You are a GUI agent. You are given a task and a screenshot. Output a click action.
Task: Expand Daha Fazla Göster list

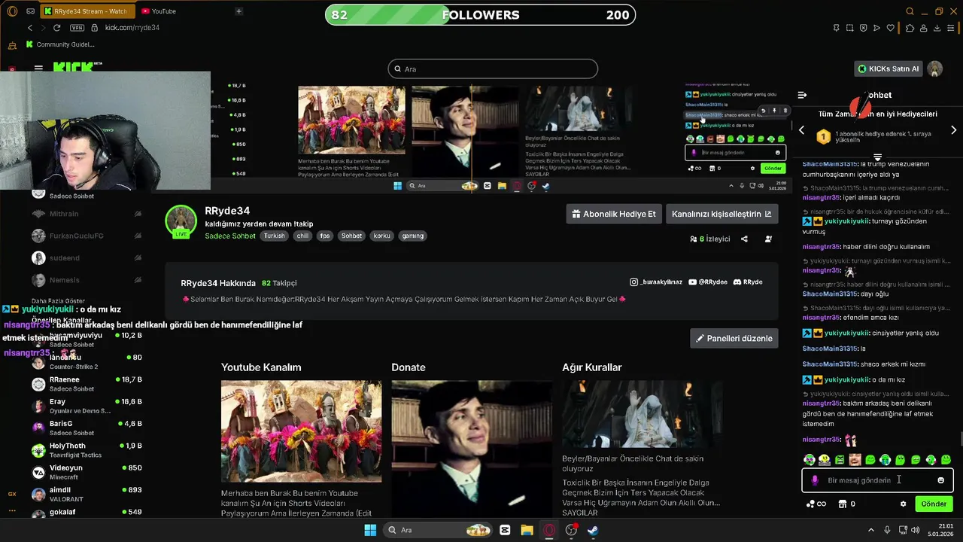[x=58, y=301]
